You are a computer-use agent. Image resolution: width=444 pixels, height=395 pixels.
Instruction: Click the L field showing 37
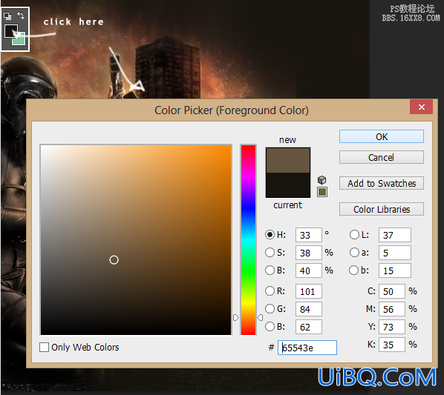point(395,235)
